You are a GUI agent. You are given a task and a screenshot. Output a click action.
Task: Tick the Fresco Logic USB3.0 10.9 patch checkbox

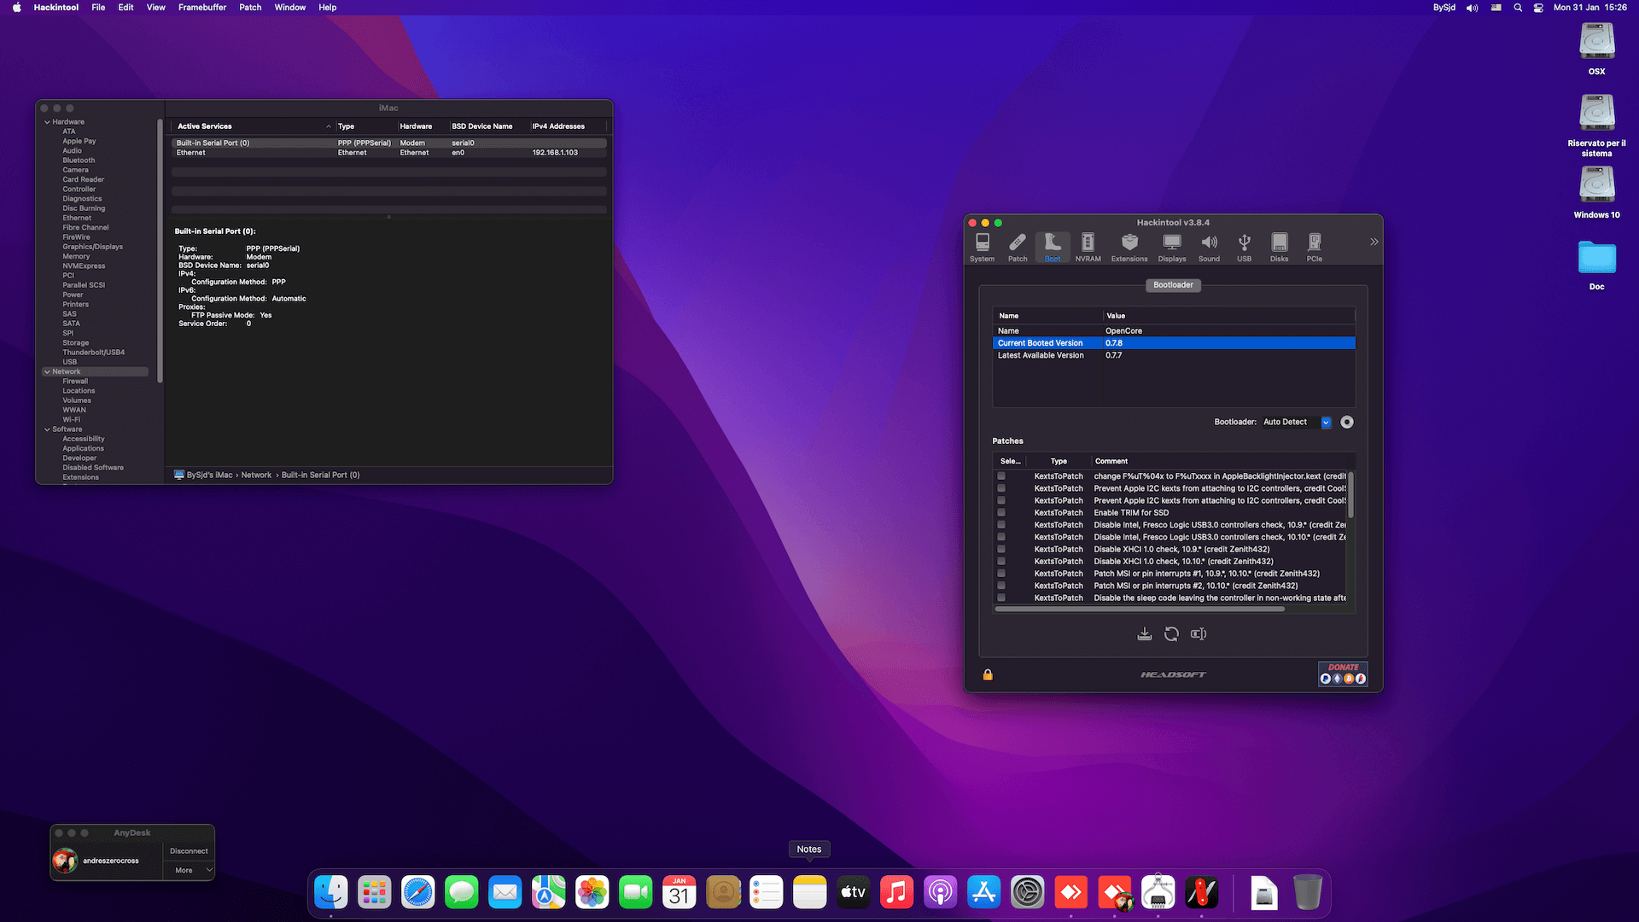[1001, 525]
